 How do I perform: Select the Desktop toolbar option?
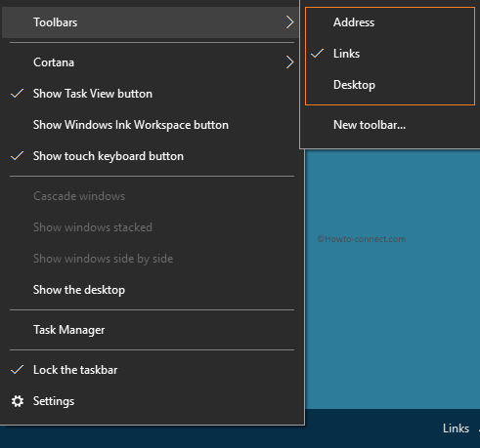(390, 85)
